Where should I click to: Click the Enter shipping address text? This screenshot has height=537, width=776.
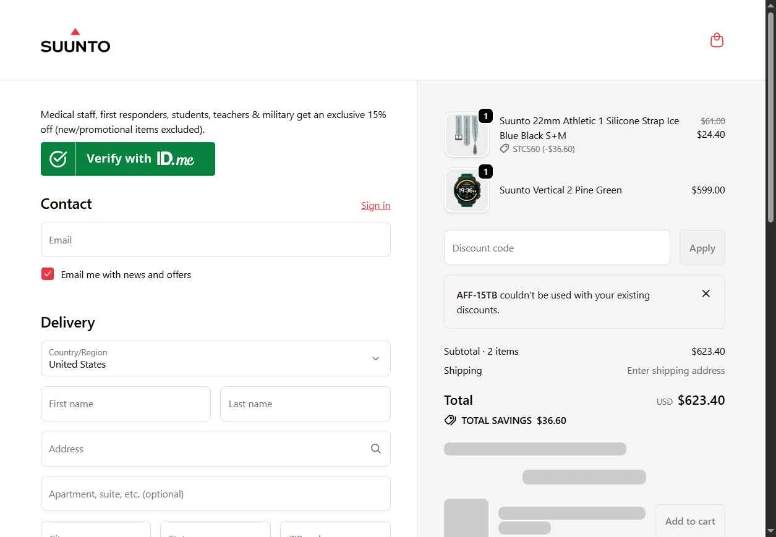click(676, 371)
